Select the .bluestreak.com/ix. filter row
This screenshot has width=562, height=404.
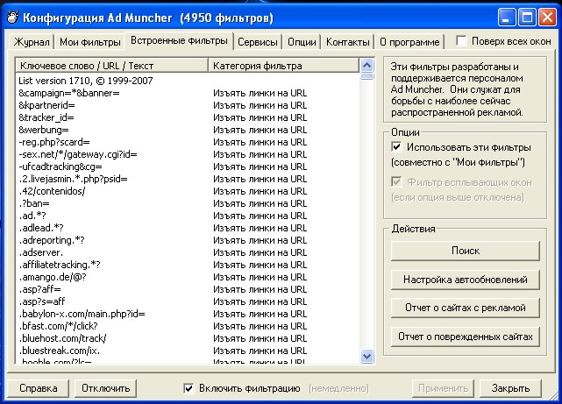tap(188, 351)
